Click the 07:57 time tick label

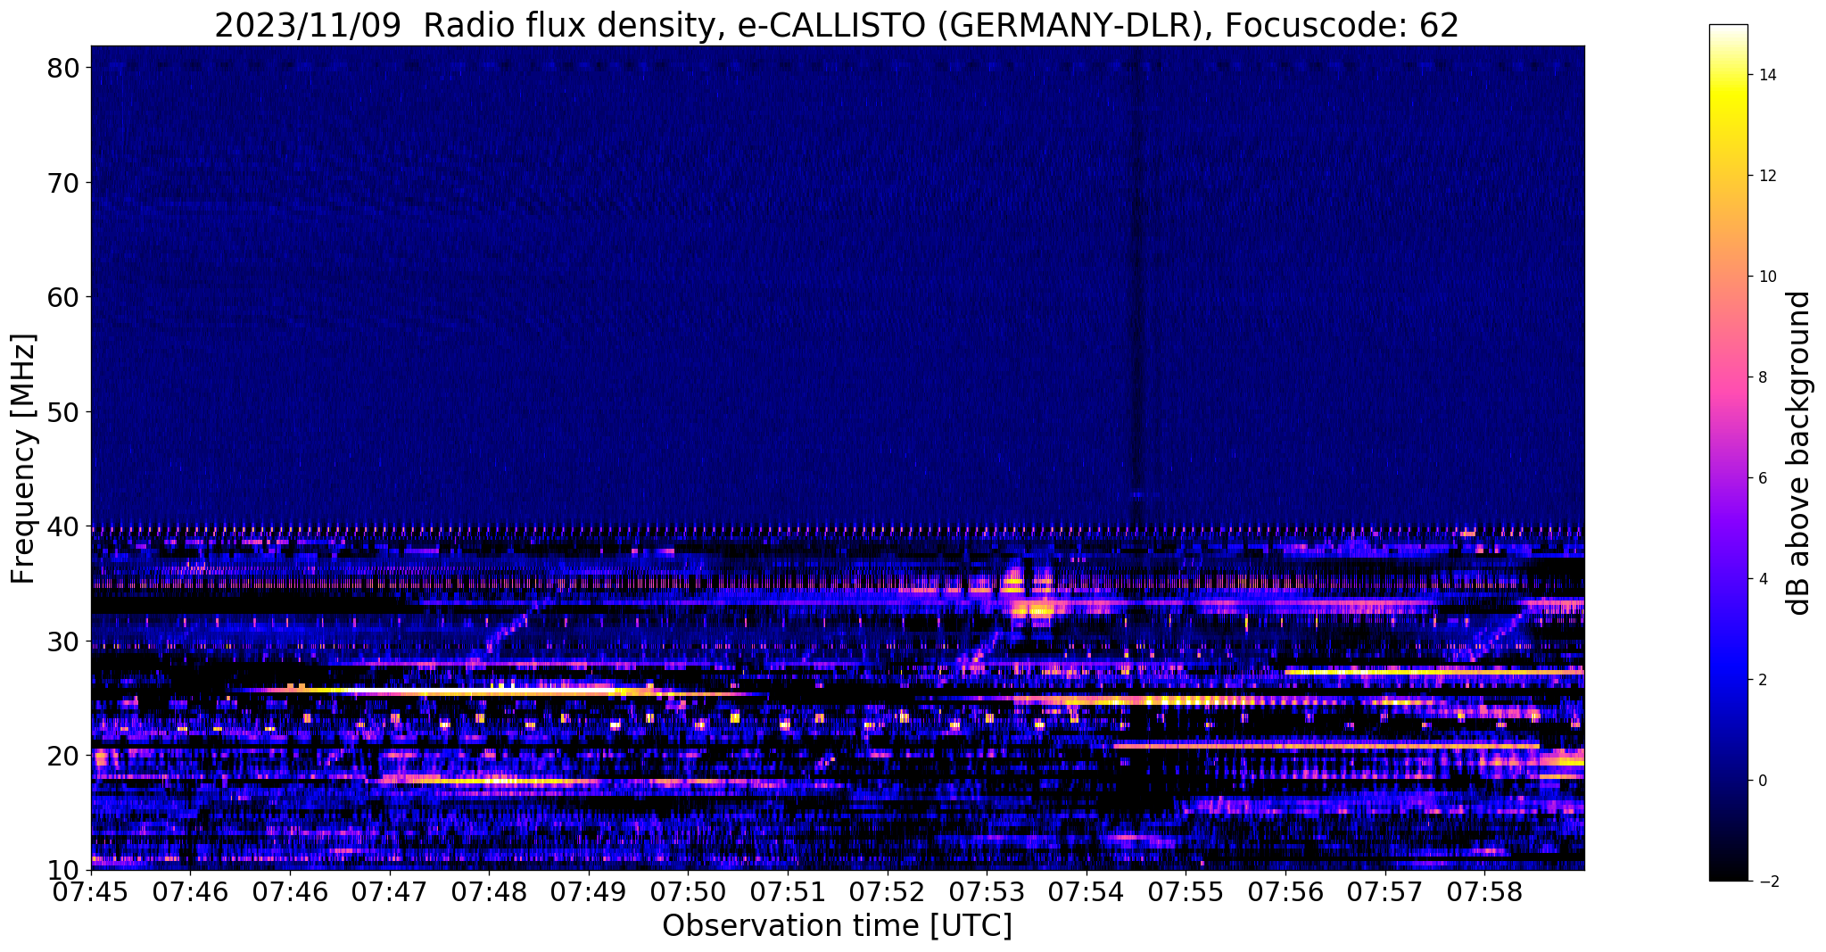pyautogui.click(x=1384, y=892)
